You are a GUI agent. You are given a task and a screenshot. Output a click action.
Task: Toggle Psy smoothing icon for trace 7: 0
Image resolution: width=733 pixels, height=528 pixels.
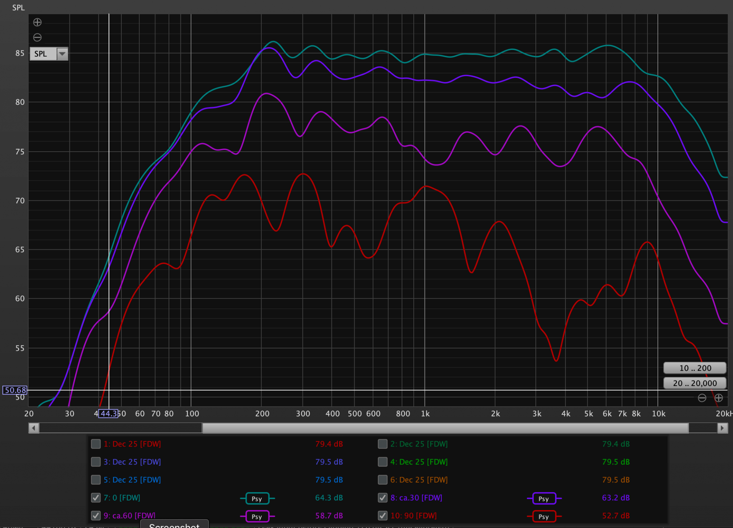(x=257, y=499)
